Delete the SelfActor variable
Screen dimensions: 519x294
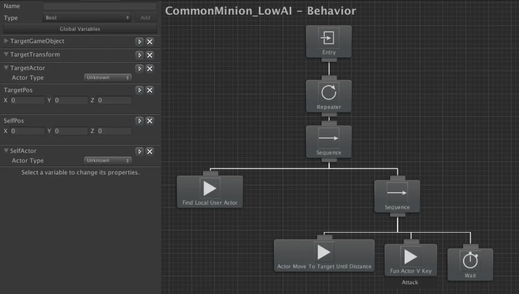pos(150,151)
